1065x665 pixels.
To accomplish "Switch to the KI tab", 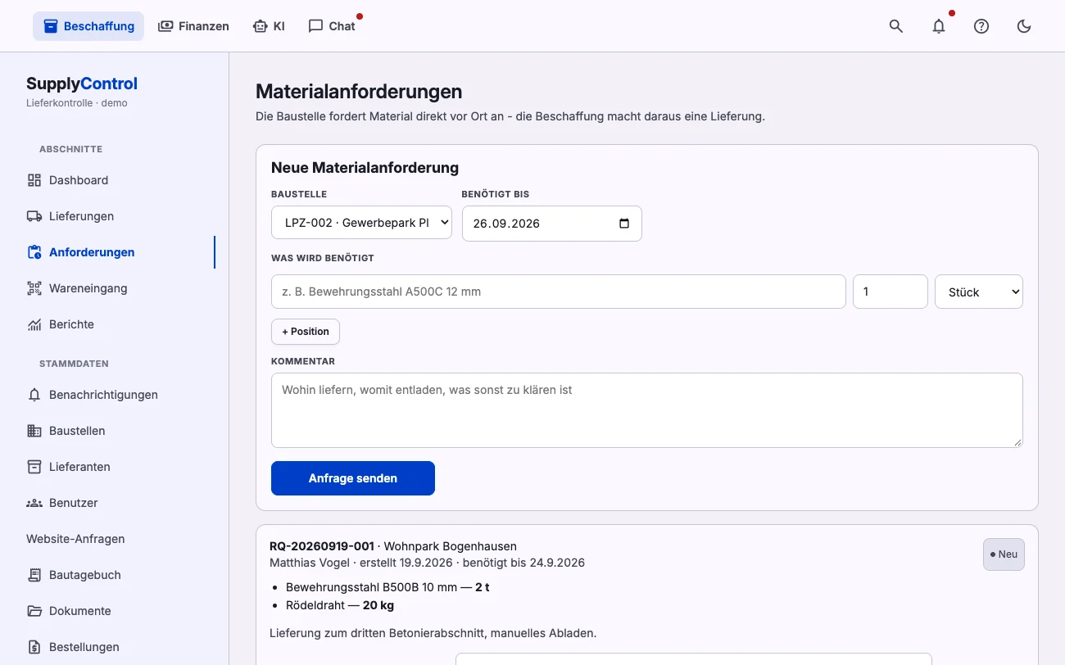I will [x=269, y=26].
